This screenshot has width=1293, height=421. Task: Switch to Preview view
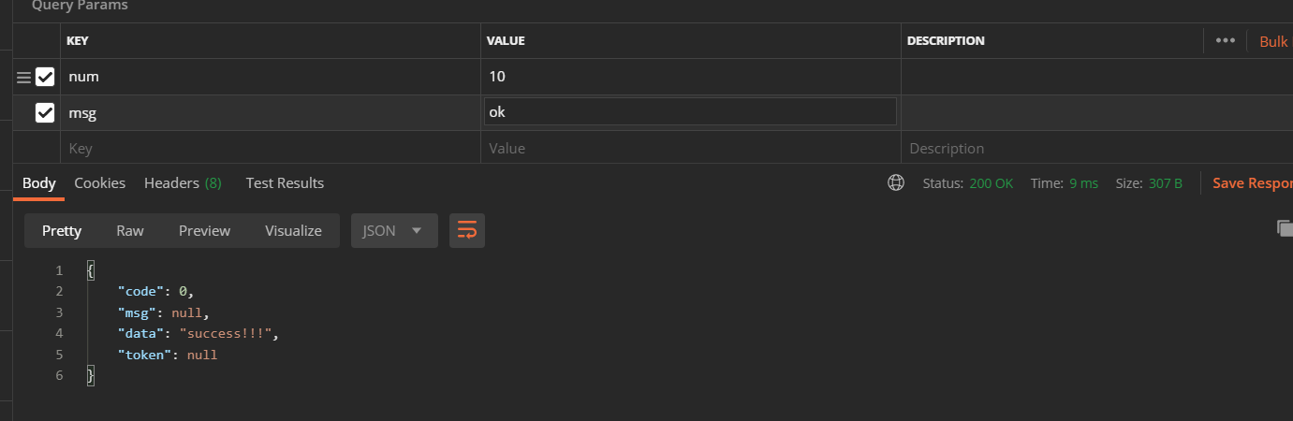point(204,230)
